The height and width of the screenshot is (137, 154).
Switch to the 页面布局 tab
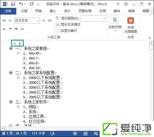[85, 11]
